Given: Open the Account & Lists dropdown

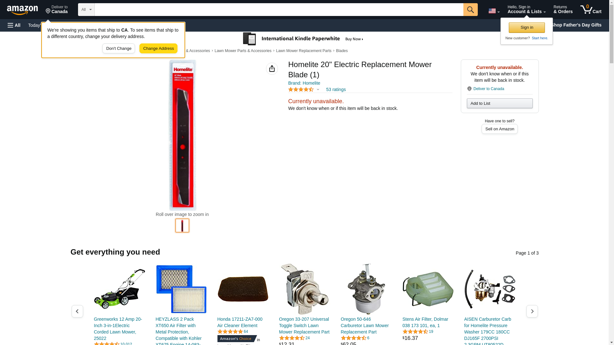Looking at the screenshot, I should coord(526,10).
